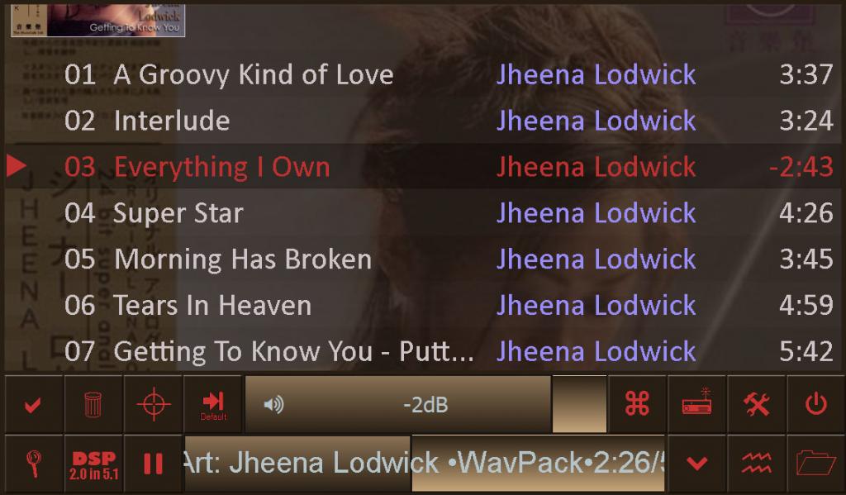Click the red checkmark icon
The width and height of the screenshot is (846, 495).
pyautogui.click(x=33, y=404)
